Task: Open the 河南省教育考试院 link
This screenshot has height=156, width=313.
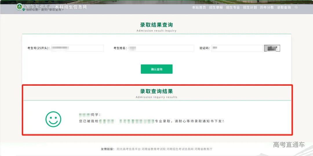Action: 154,149
